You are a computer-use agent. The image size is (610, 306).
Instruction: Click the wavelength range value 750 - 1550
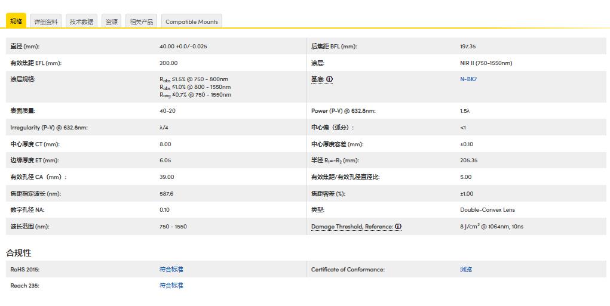click(x=173, y=227)
